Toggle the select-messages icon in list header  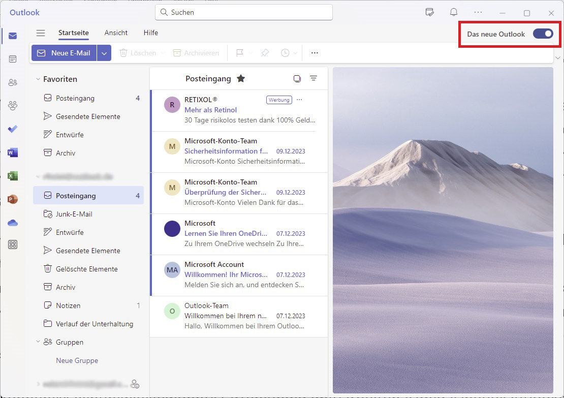click(297, 78)
